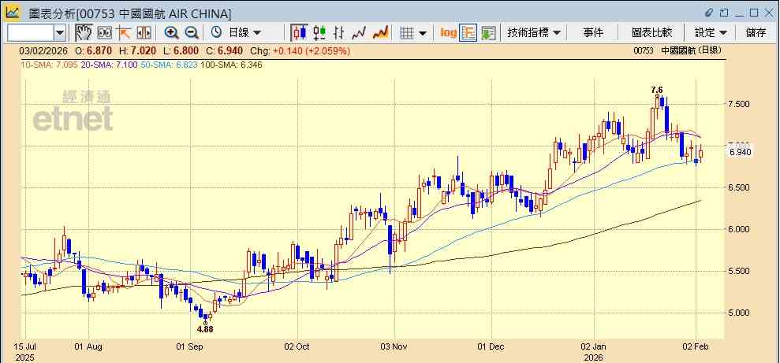Viewport: 780px width, 363px height.
Task: Click the horizontal scroll-split tool icon
Action: 144,33
